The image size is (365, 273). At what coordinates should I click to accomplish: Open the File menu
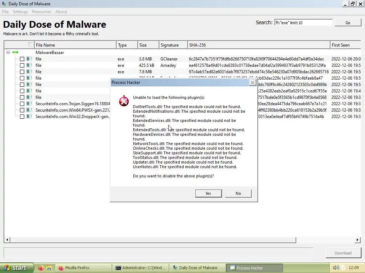pyautogui.click(x=5, y=12)
